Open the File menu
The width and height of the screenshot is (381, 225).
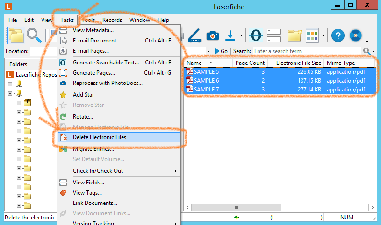pos(13,20)
